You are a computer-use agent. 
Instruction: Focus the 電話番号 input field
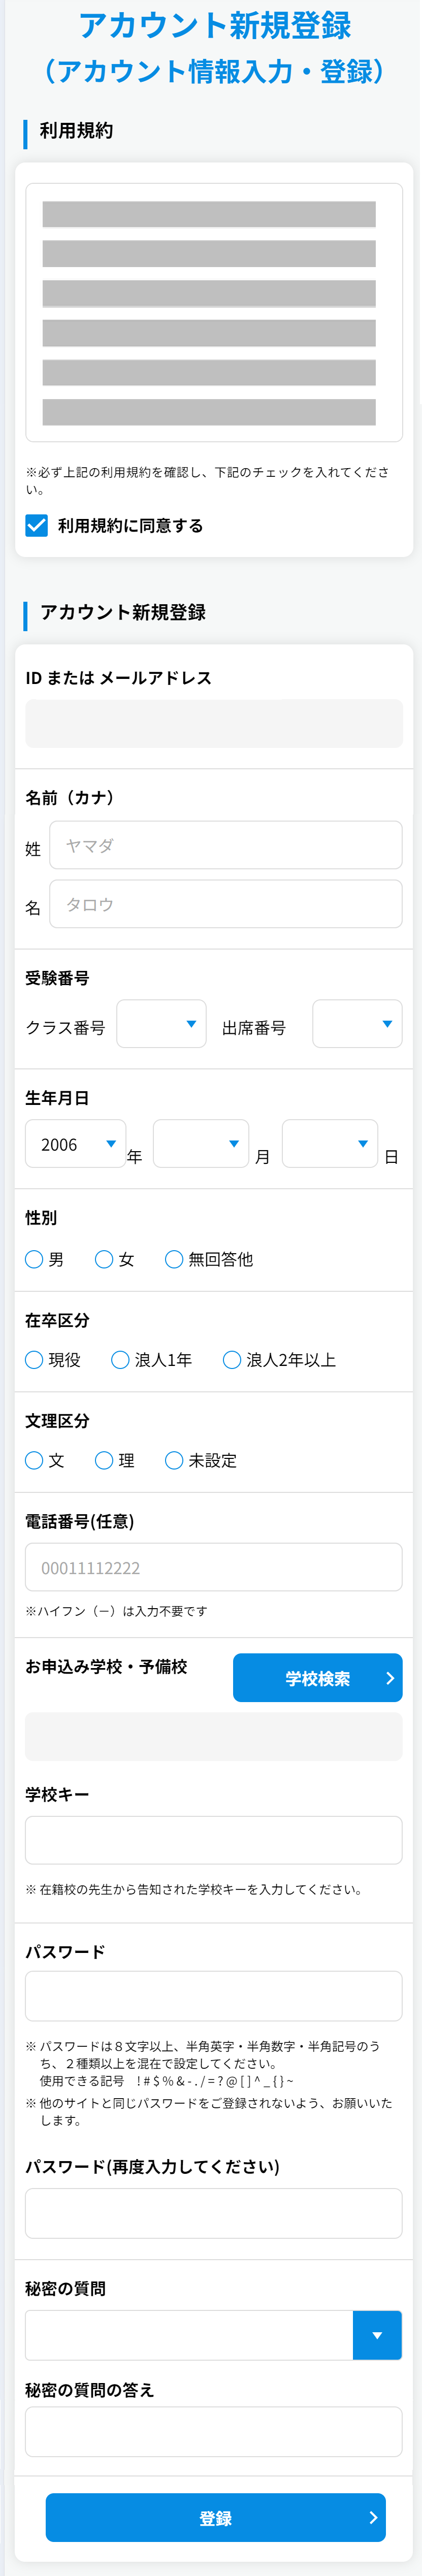[214, 1567]
